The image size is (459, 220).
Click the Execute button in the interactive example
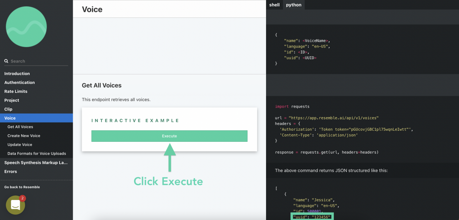(x=169, y=136)
